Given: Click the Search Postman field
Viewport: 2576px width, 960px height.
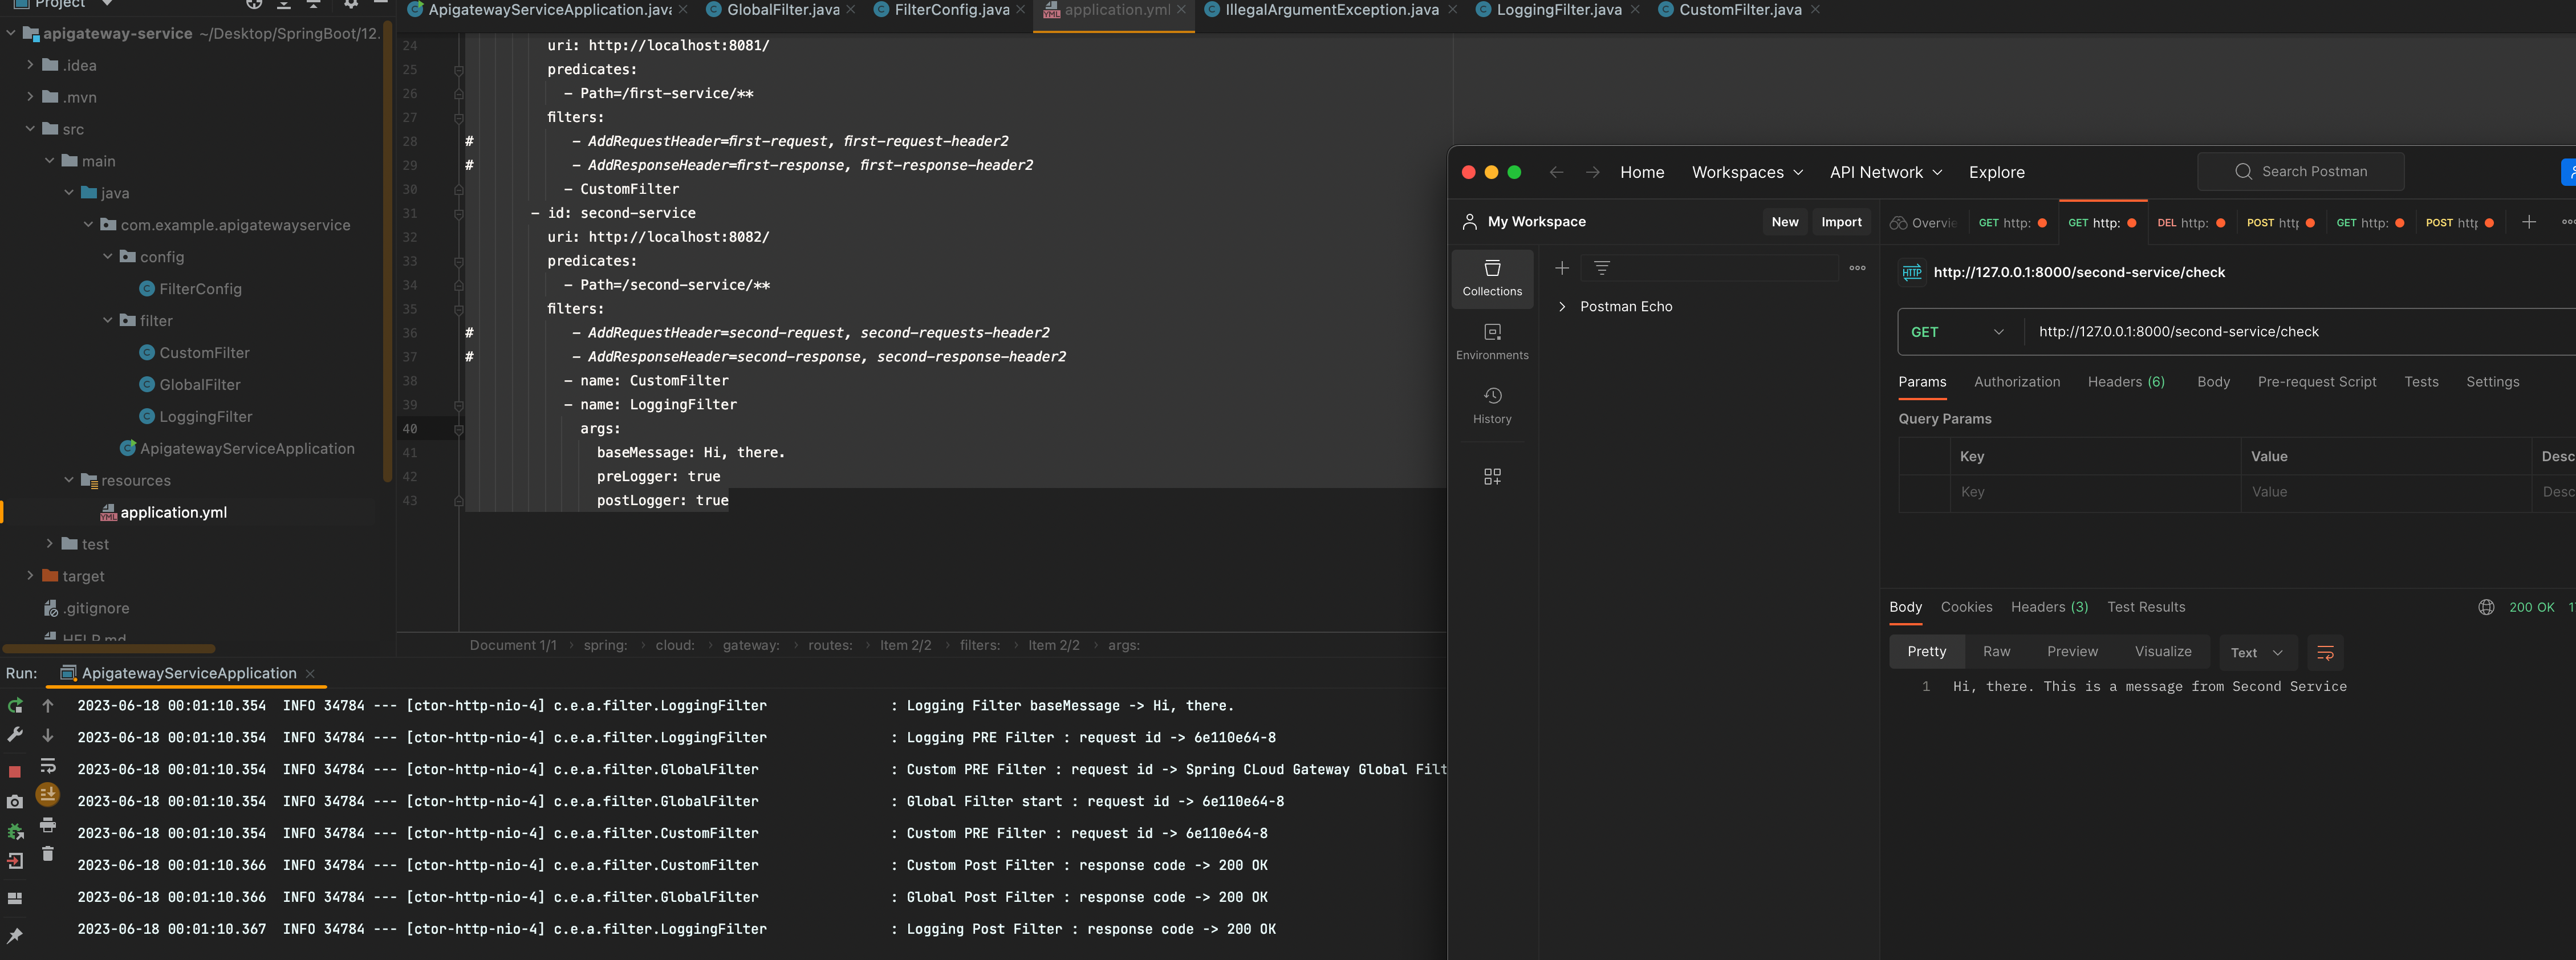Looking at the screenshot, I should point(2300,172).
